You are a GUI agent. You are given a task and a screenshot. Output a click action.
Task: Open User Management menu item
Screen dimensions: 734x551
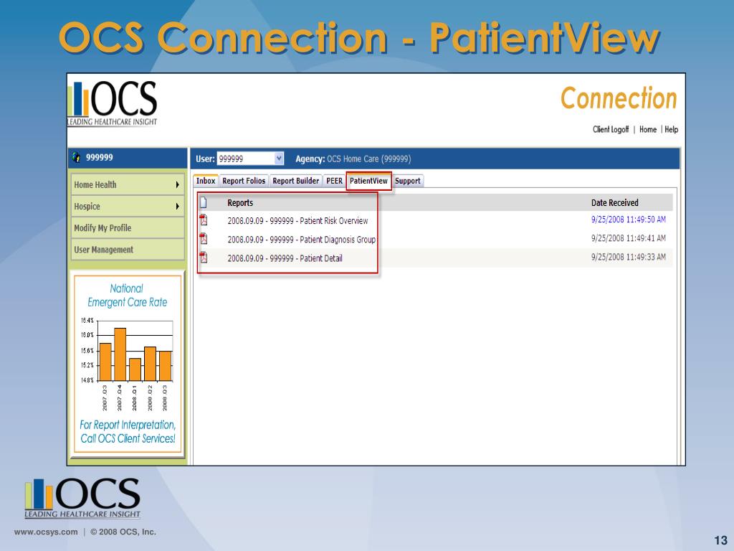coord(128,250)
